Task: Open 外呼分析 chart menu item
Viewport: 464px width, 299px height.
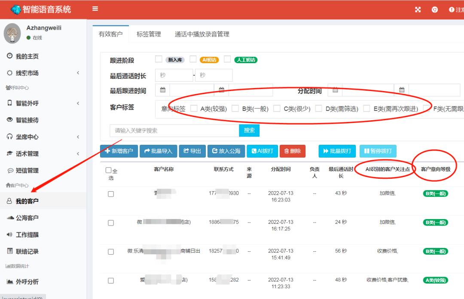Action: click(27, 282)
